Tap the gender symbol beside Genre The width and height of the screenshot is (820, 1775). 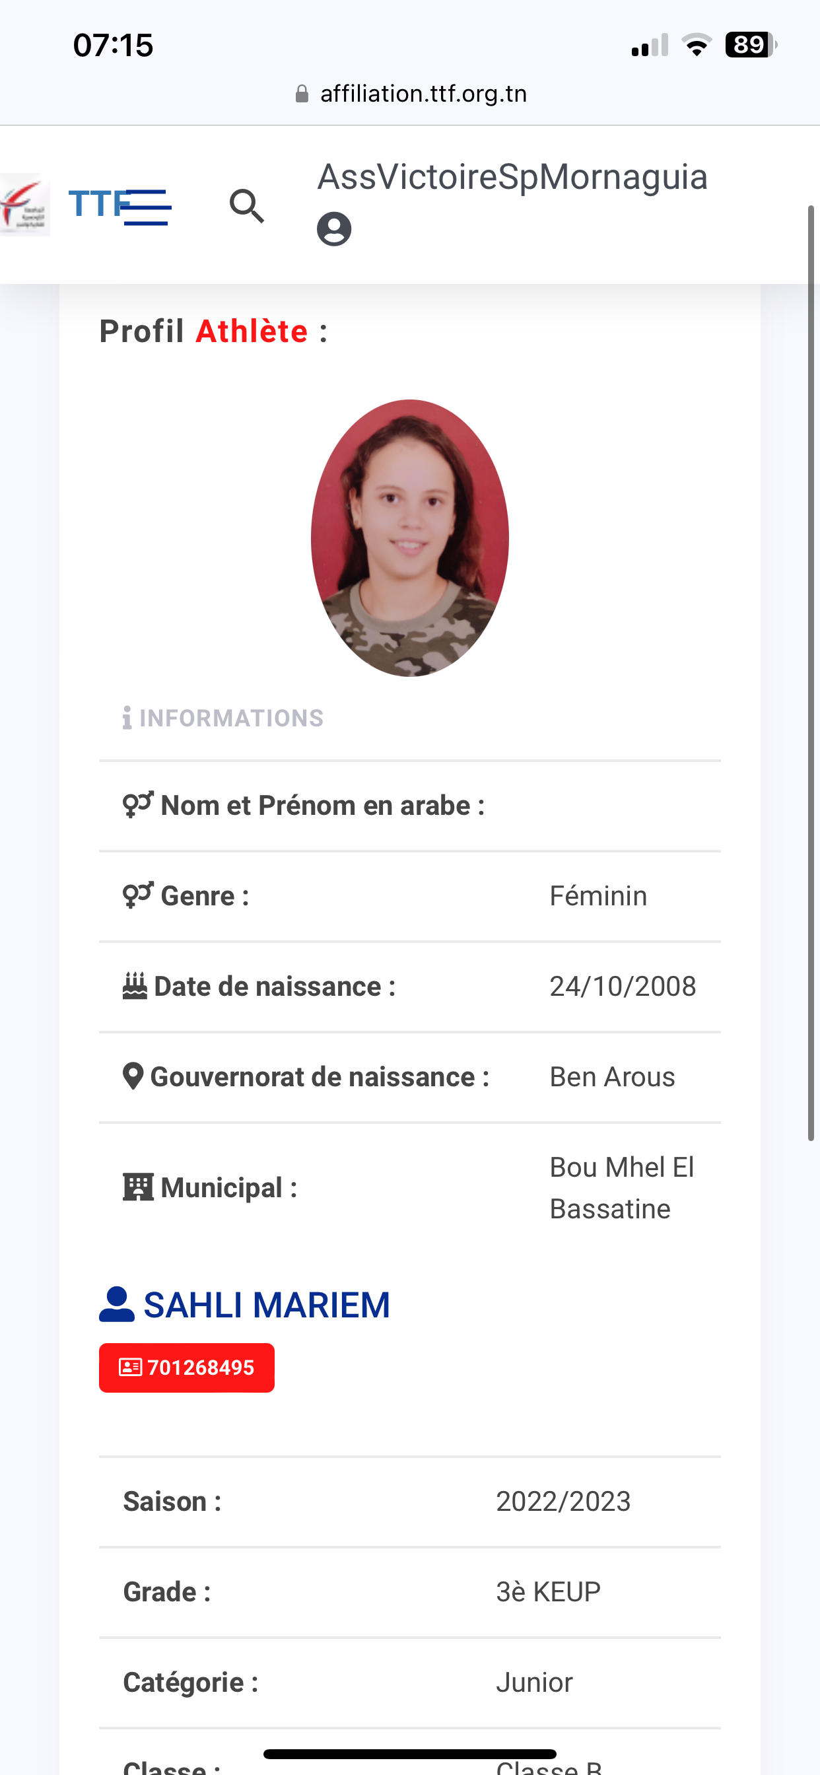[x=138, y=896]
